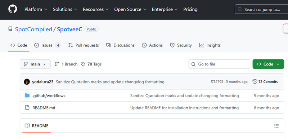Open the Update README commit message

[184, 108]
